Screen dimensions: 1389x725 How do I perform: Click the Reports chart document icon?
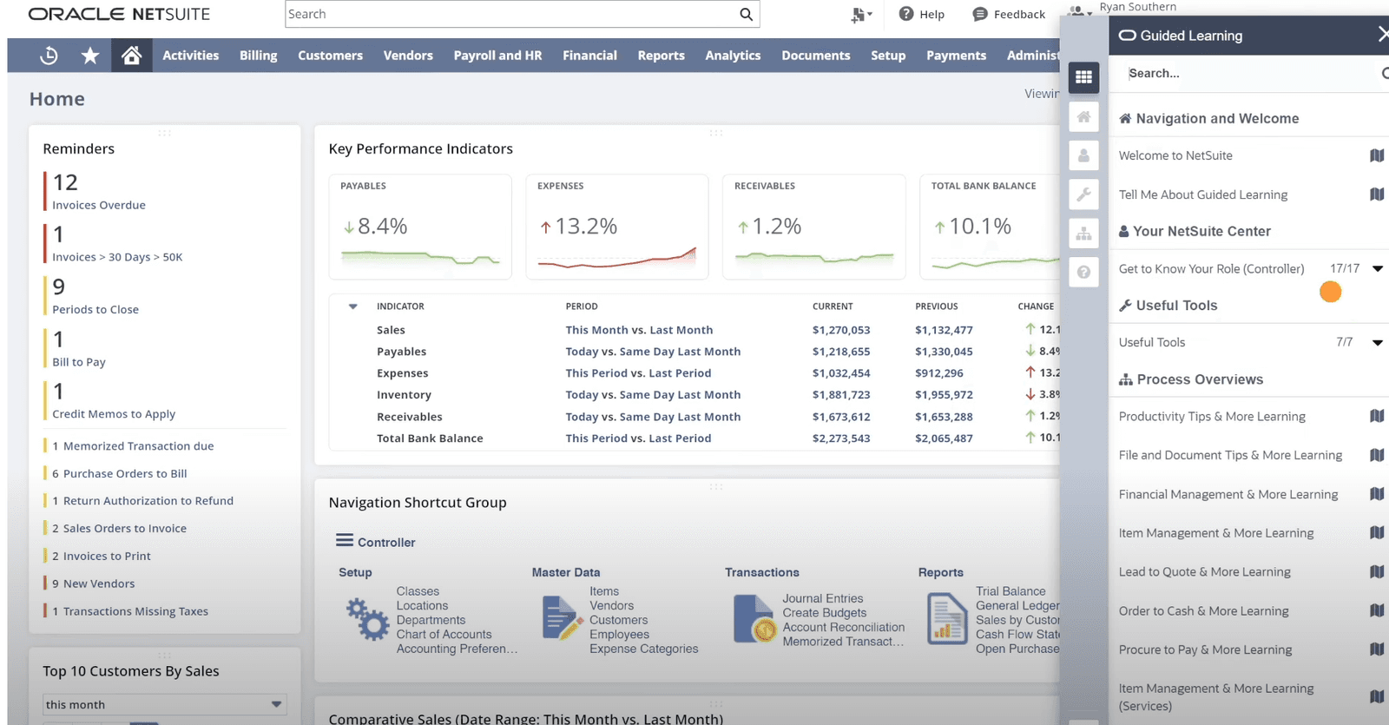click(947, 618)
